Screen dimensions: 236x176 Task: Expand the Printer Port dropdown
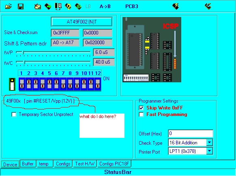(x=209, y=151)
